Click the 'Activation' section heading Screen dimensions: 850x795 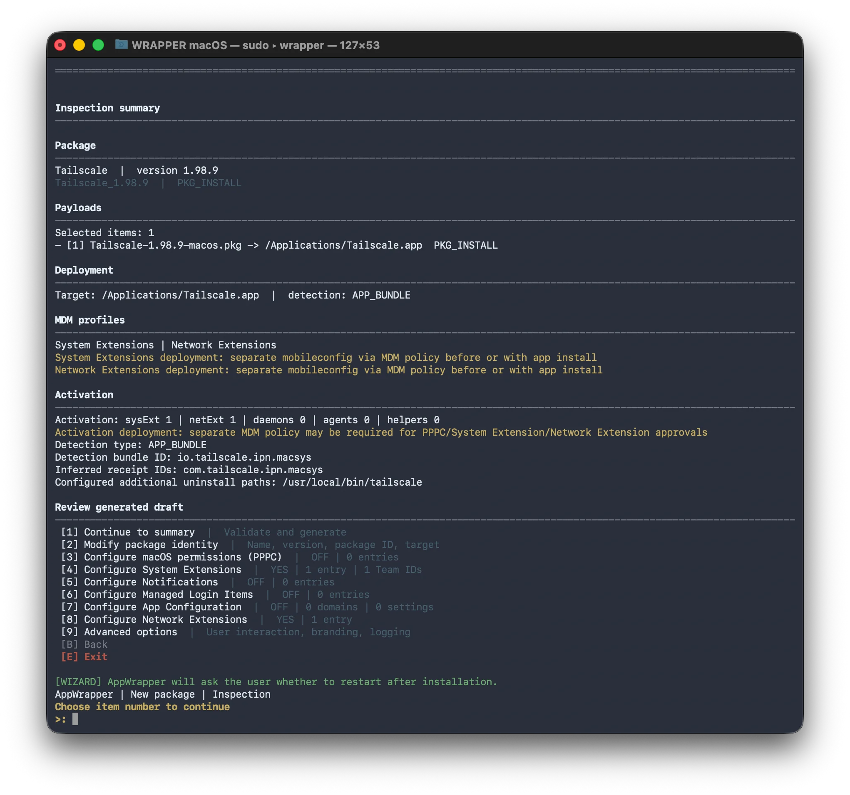tap(84, 395)
